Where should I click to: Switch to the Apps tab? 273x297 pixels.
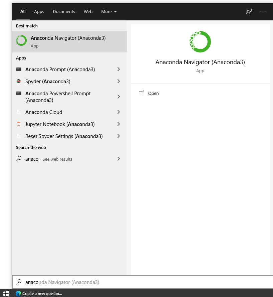39,12
